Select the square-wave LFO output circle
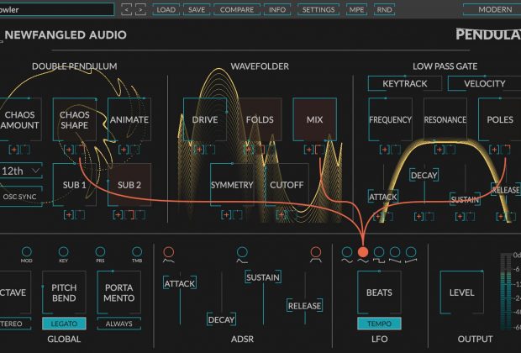Image resolution: width=521 pixels, height=353 pixels. click(379, 252)
